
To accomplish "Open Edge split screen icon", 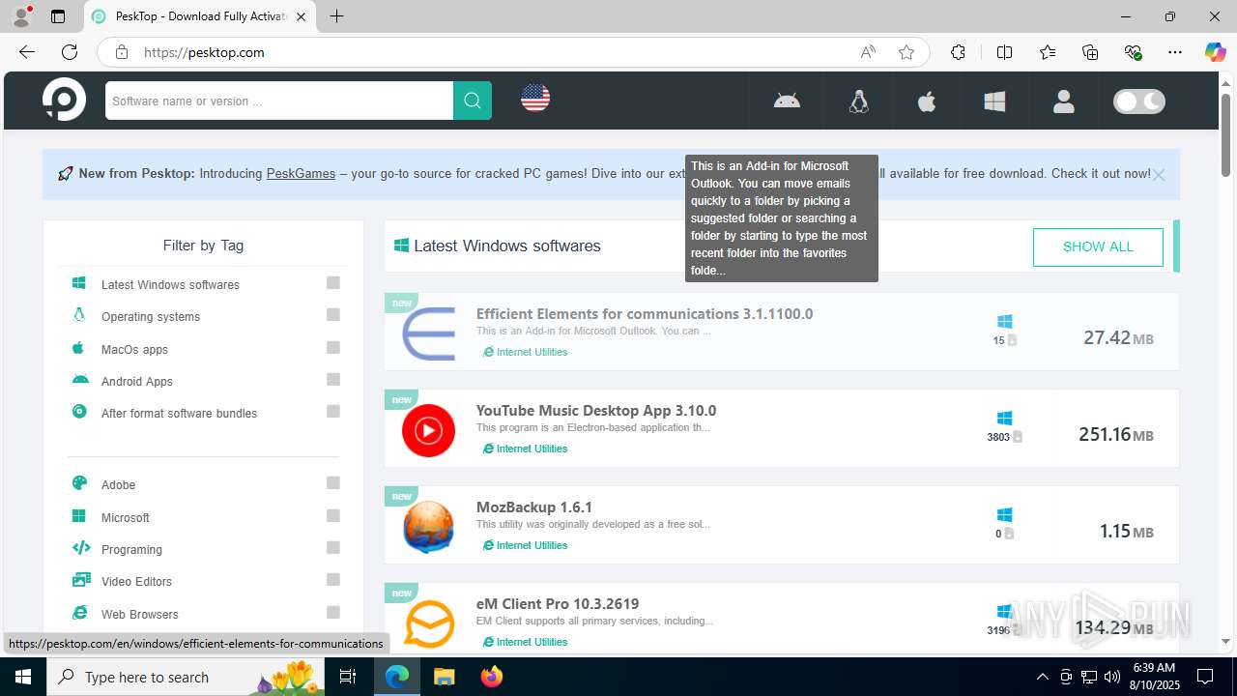I will click(1004, 52).
